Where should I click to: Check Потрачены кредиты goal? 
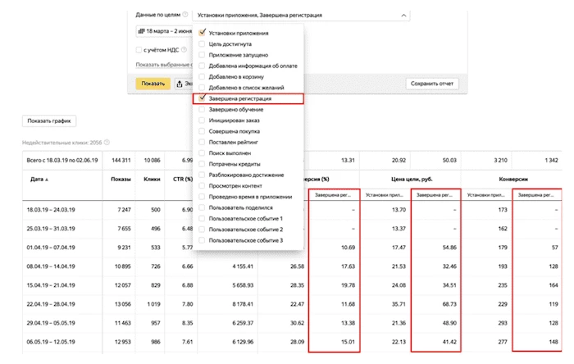click(x=202, y=164)
